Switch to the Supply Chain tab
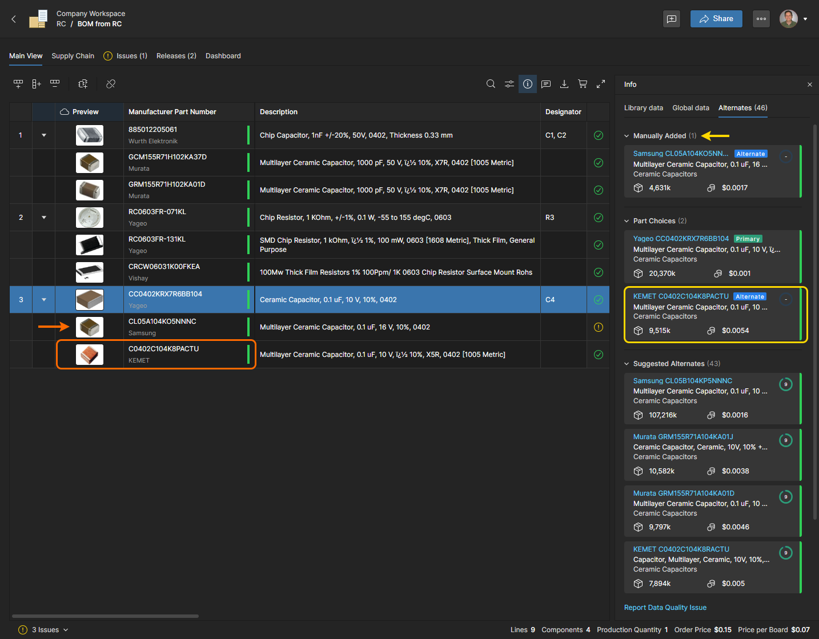The height and width of the screenshot is (639, 819). (73, 56)
